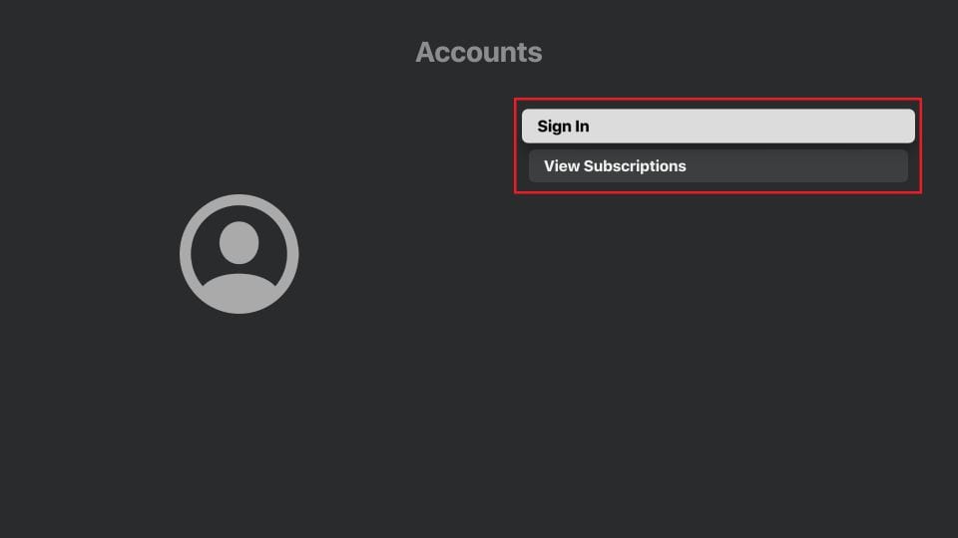Viewport: 958px width, 538px height.
Task: Pick the dark View Subscriptions row
Action: point(718,166)
